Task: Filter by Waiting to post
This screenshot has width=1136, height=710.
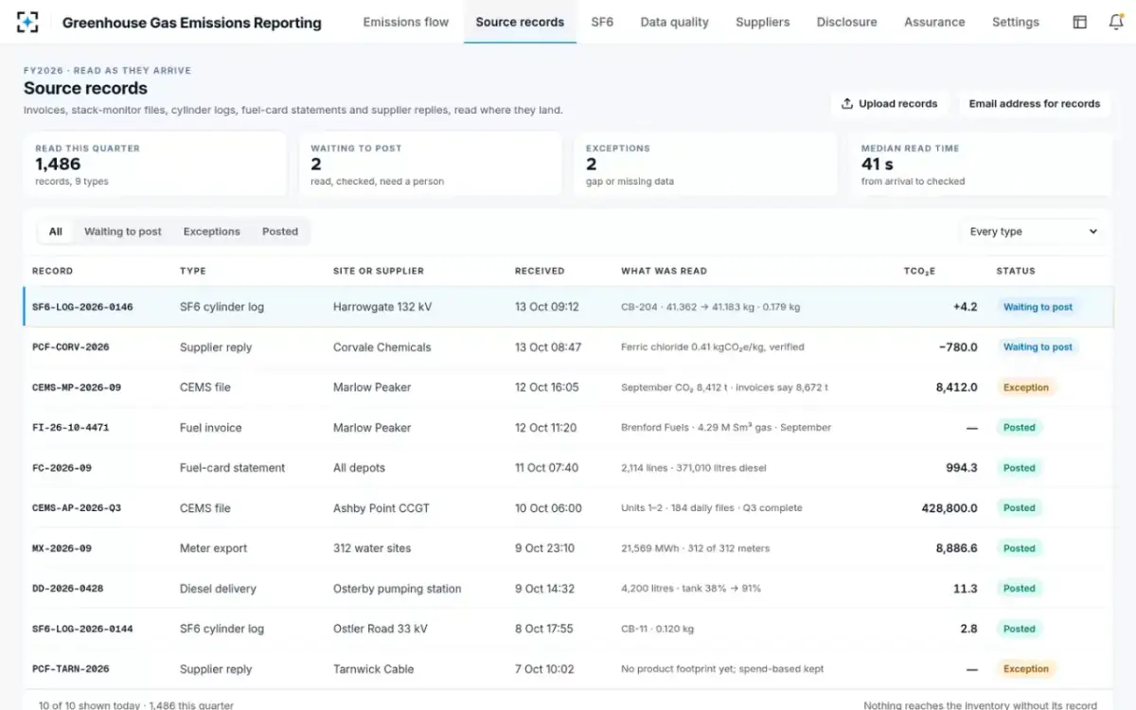Action: pos(123,231)
